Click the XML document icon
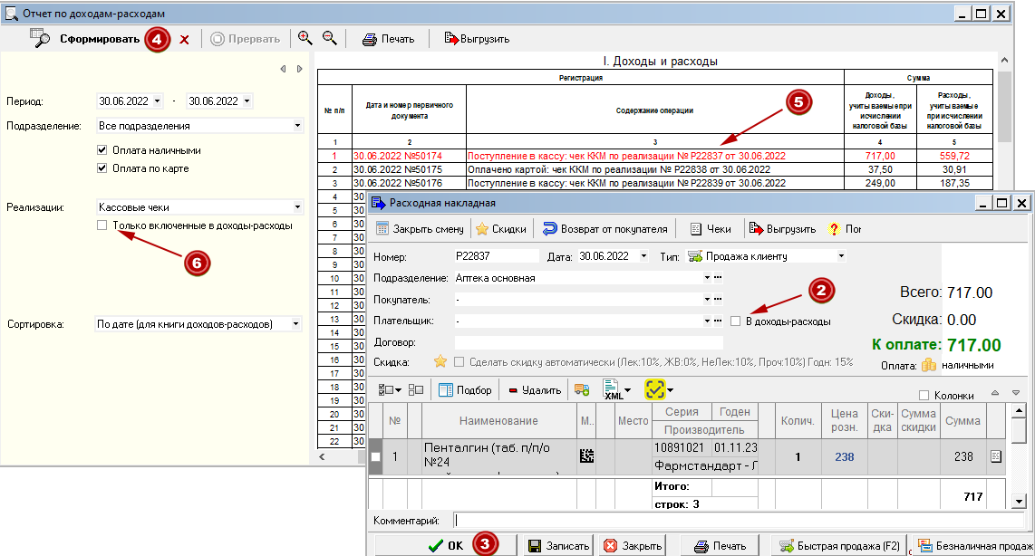 (x=613, y=389)
